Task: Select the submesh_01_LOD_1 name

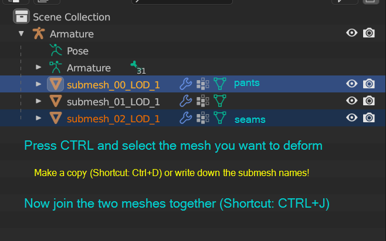Action: coord(113,102)
